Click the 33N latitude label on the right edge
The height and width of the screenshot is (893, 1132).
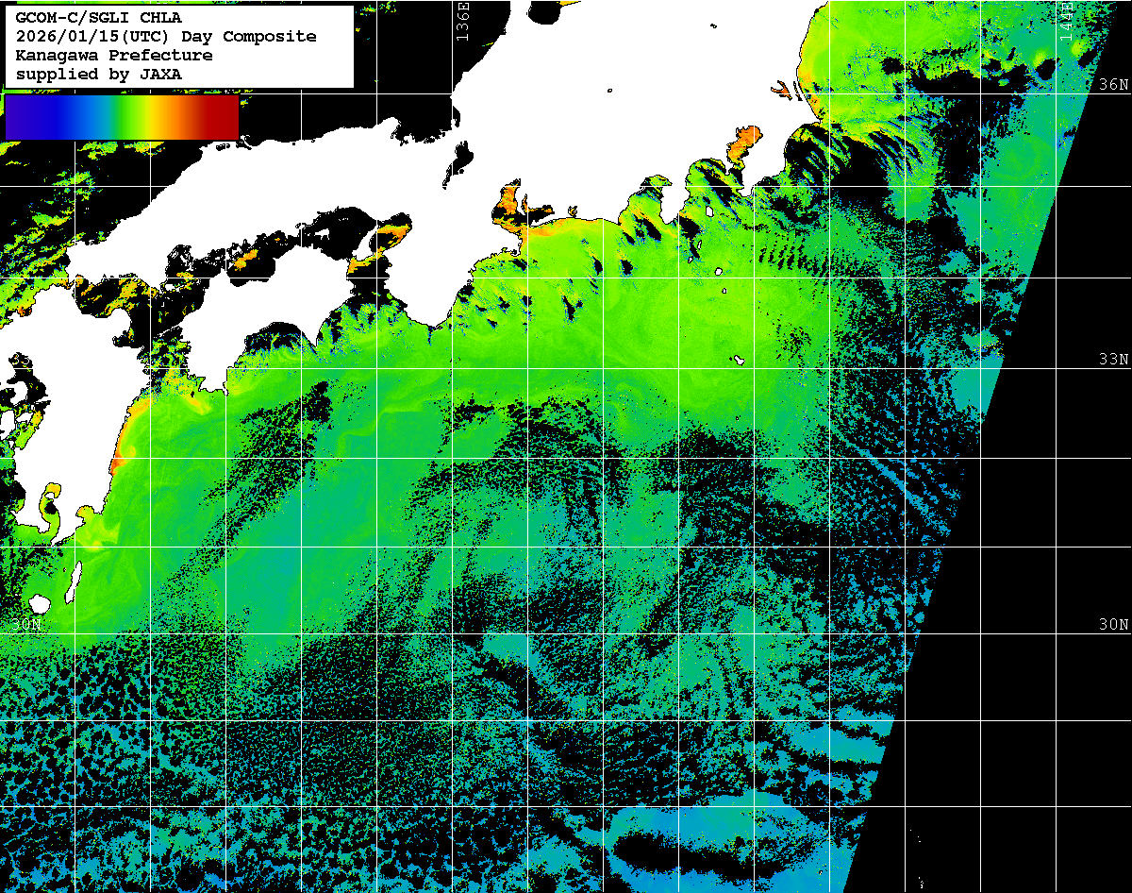(1113, 360)
